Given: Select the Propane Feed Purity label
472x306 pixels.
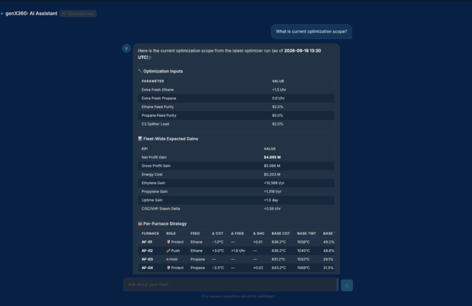Looking at the screenshot, I should 159,116.
